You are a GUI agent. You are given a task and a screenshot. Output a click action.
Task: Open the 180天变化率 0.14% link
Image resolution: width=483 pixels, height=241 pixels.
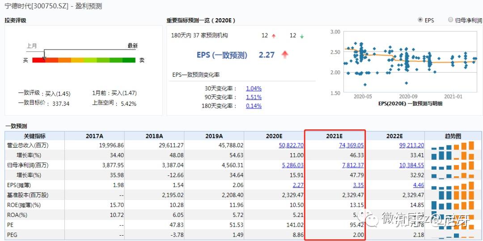click(x=254, y=106)
